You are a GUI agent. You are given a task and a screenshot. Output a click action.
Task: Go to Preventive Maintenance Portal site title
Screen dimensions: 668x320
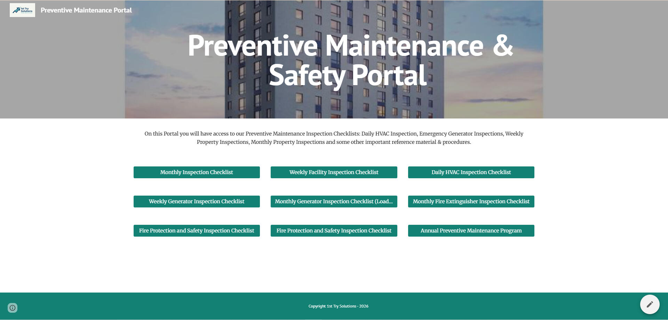[86, 10]
